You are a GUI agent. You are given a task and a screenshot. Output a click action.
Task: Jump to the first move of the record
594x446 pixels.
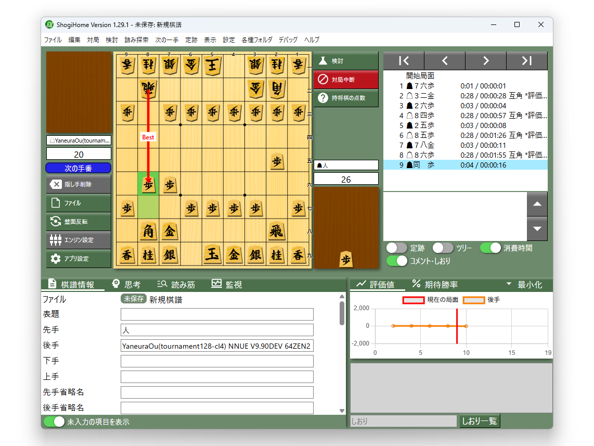pyautogui.click(x=404, y=60)
